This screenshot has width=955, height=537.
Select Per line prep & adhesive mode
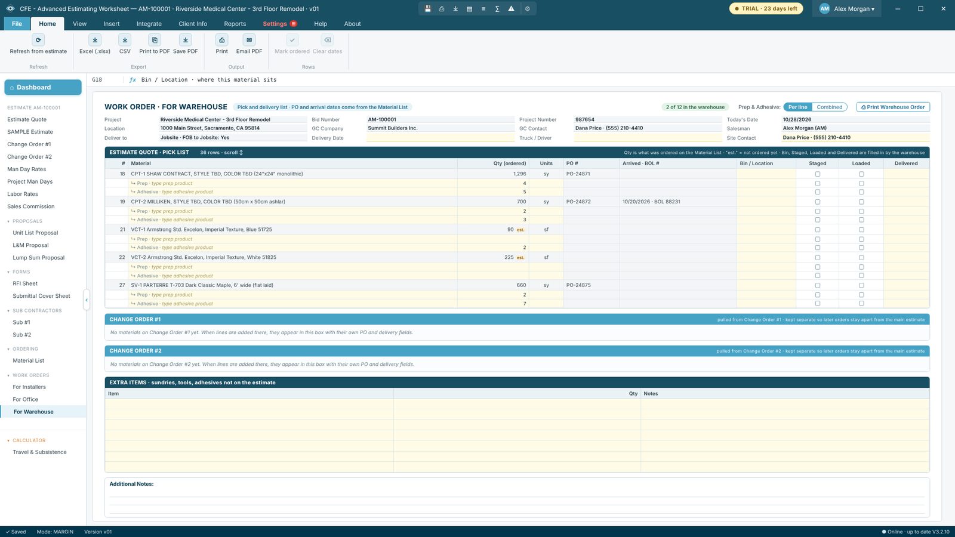tap(797, 107)
